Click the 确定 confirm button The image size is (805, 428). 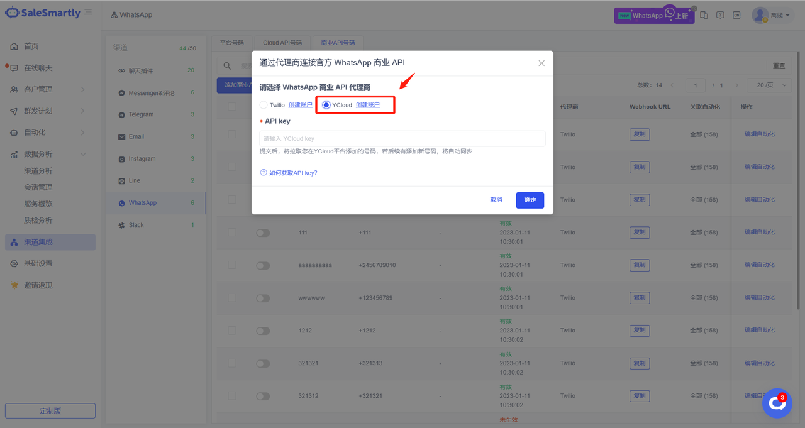pyautogui.click(x=530, y=200)
